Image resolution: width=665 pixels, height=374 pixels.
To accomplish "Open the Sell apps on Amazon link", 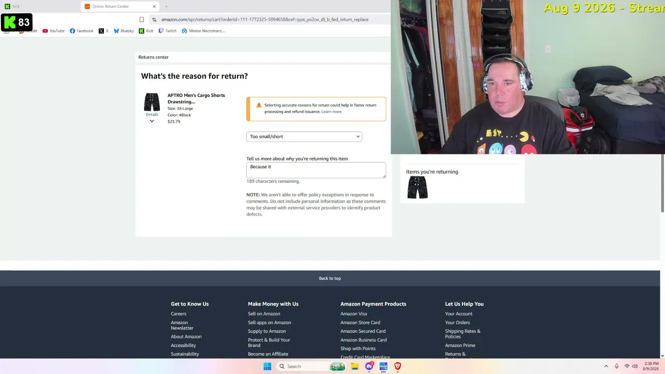I will tap(269, 323).
